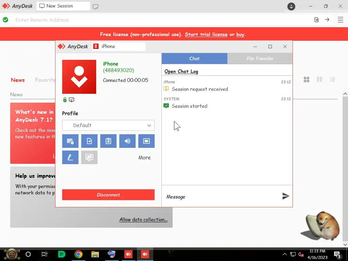
Task: Toggle file transfer permission icon
Action: 89,141
